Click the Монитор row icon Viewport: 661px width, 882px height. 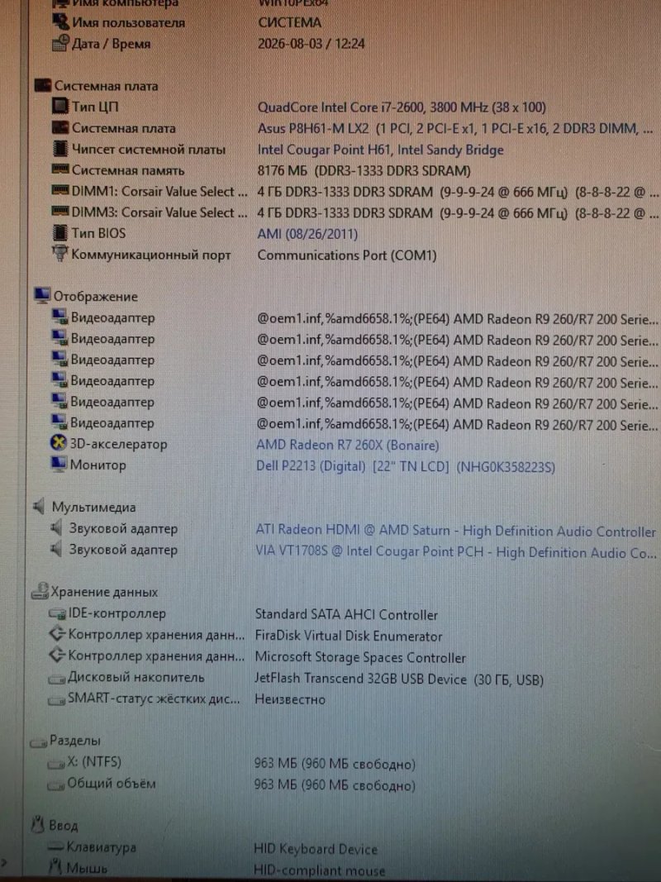(59, 464)
